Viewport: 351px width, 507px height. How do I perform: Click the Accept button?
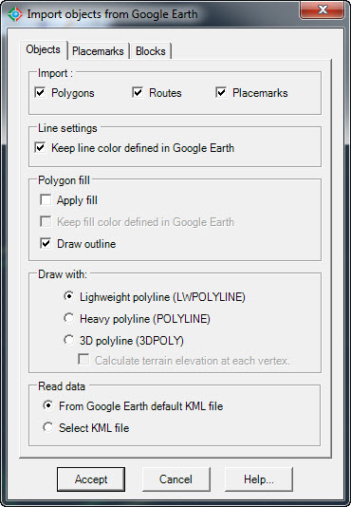click(91, 479)
